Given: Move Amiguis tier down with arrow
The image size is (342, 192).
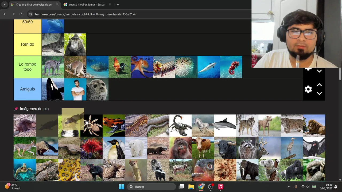Looking at the screenshot, I should [319, 93].
